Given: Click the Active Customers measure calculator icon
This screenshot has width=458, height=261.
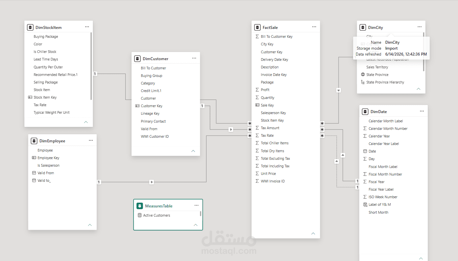Looking at the screenshot, I should 140,215.
